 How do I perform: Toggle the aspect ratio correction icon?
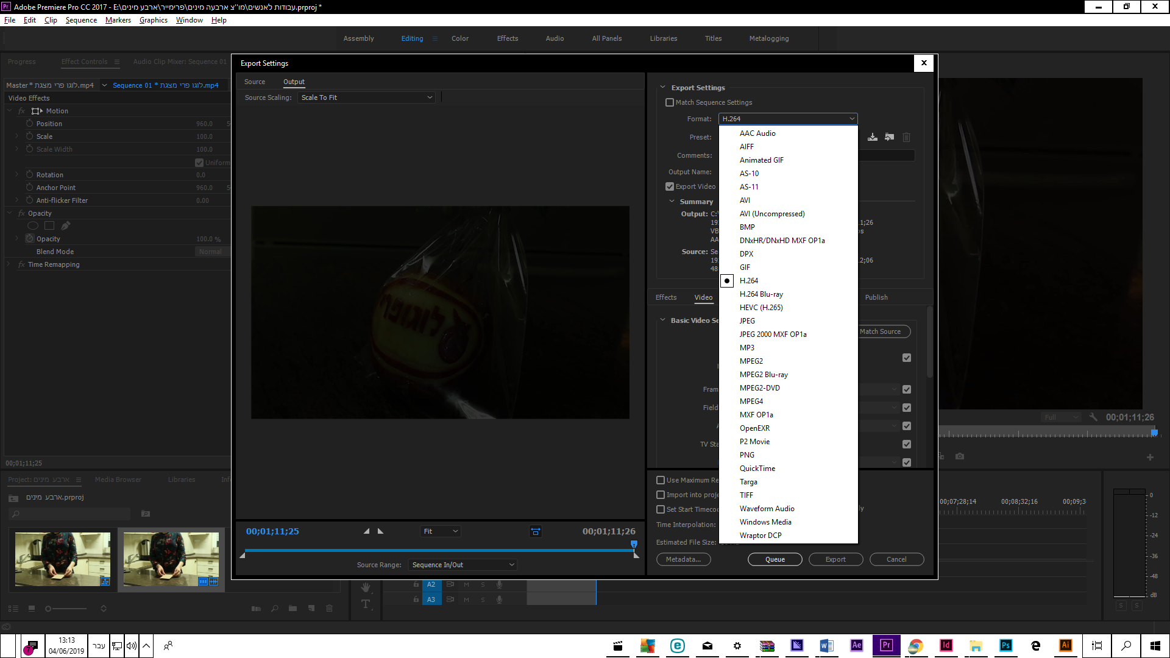click(536, 531)
